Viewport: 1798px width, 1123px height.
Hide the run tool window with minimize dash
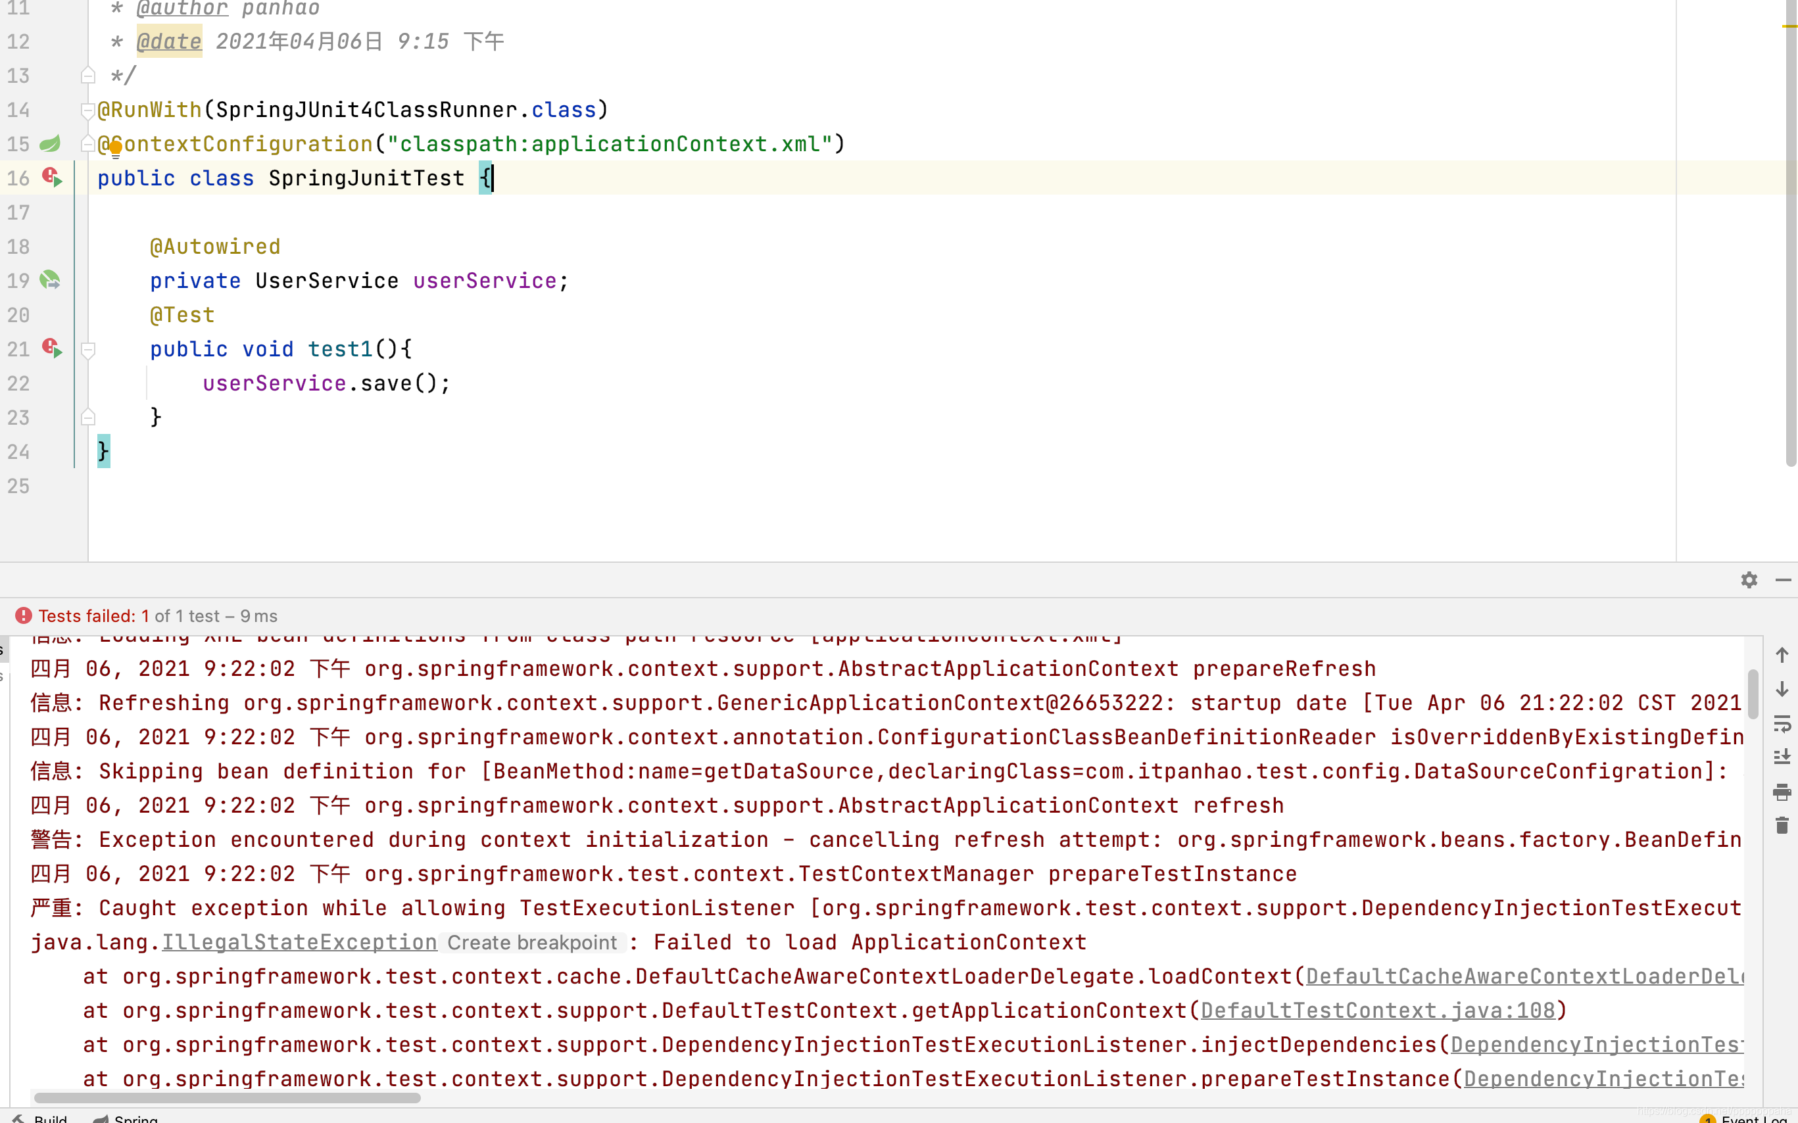(x=1783, y=580)
